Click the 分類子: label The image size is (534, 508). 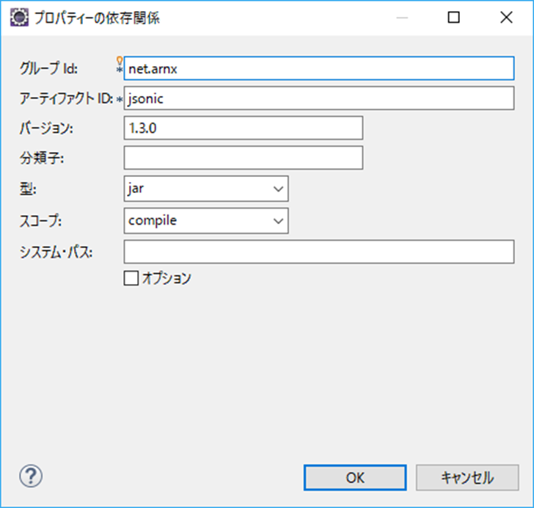click(42, 158)
